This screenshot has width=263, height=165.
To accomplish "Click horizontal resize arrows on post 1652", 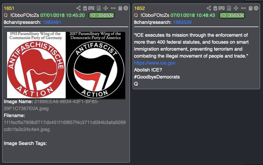I will tap(244, 8).
